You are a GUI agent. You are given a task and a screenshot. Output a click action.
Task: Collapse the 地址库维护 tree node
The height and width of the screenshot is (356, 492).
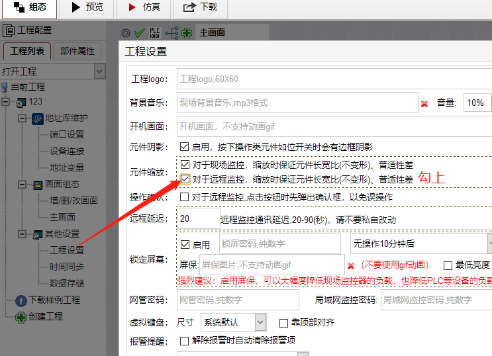point(22,118)
